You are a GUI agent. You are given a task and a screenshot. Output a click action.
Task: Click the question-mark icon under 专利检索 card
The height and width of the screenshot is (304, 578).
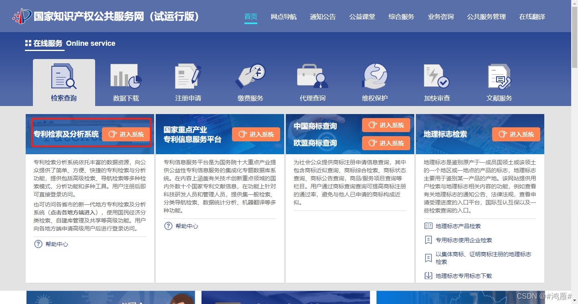(x=38, y=244)
